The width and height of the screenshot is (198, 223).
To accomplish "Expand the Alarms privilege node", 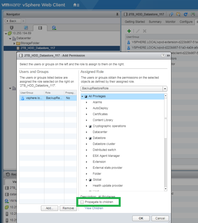I will (x=87, y=102).
